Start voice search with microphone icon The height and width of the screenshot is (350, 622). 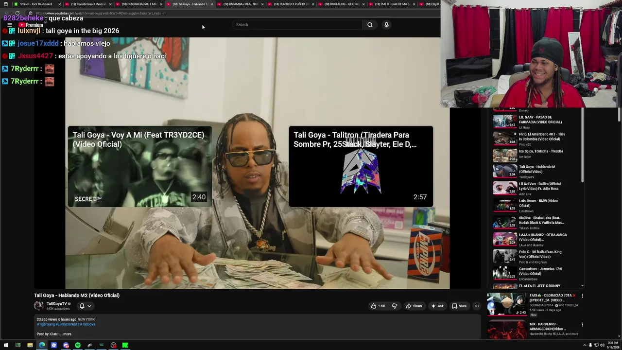tap(386, 25)
